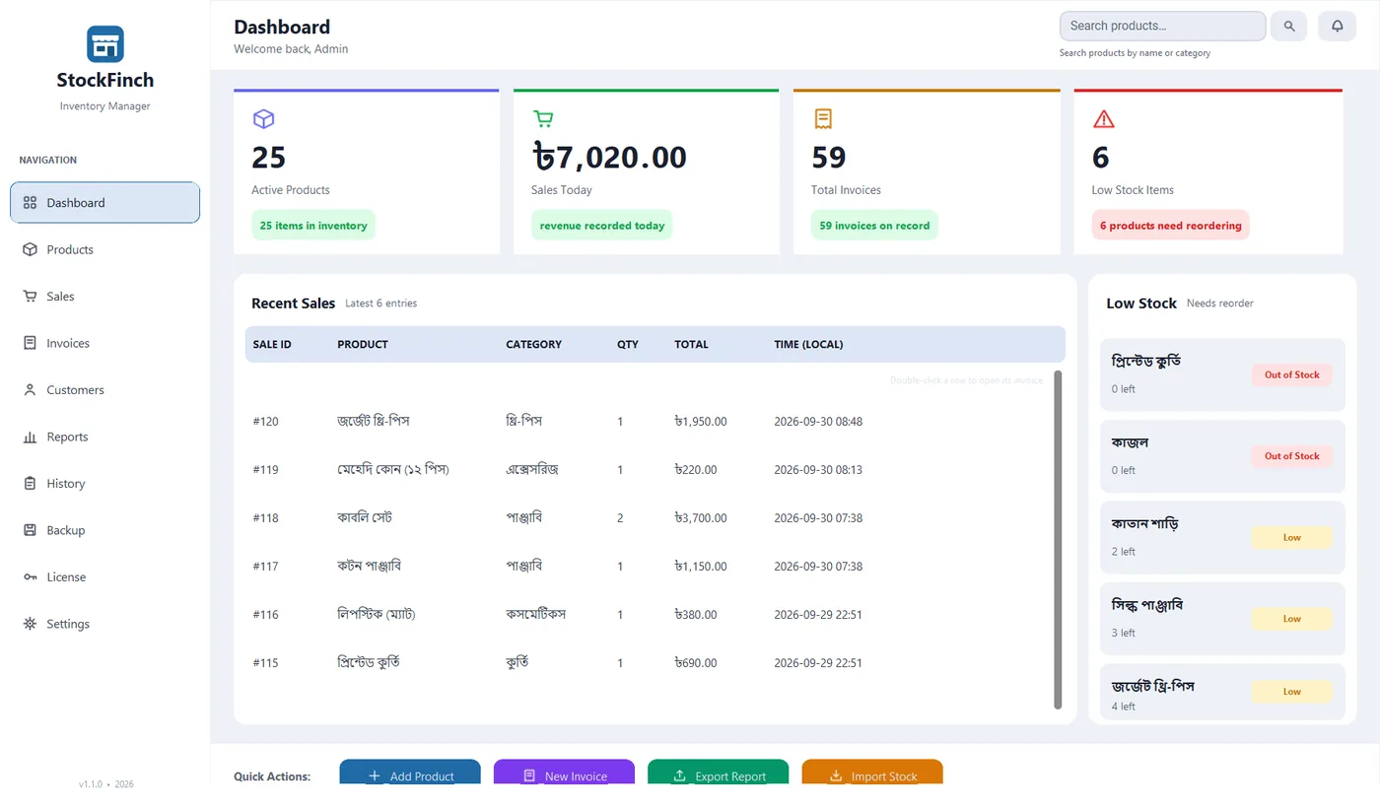Open License page in sidebar
The width and height of the screenshot is (1380, 809).
105,576
